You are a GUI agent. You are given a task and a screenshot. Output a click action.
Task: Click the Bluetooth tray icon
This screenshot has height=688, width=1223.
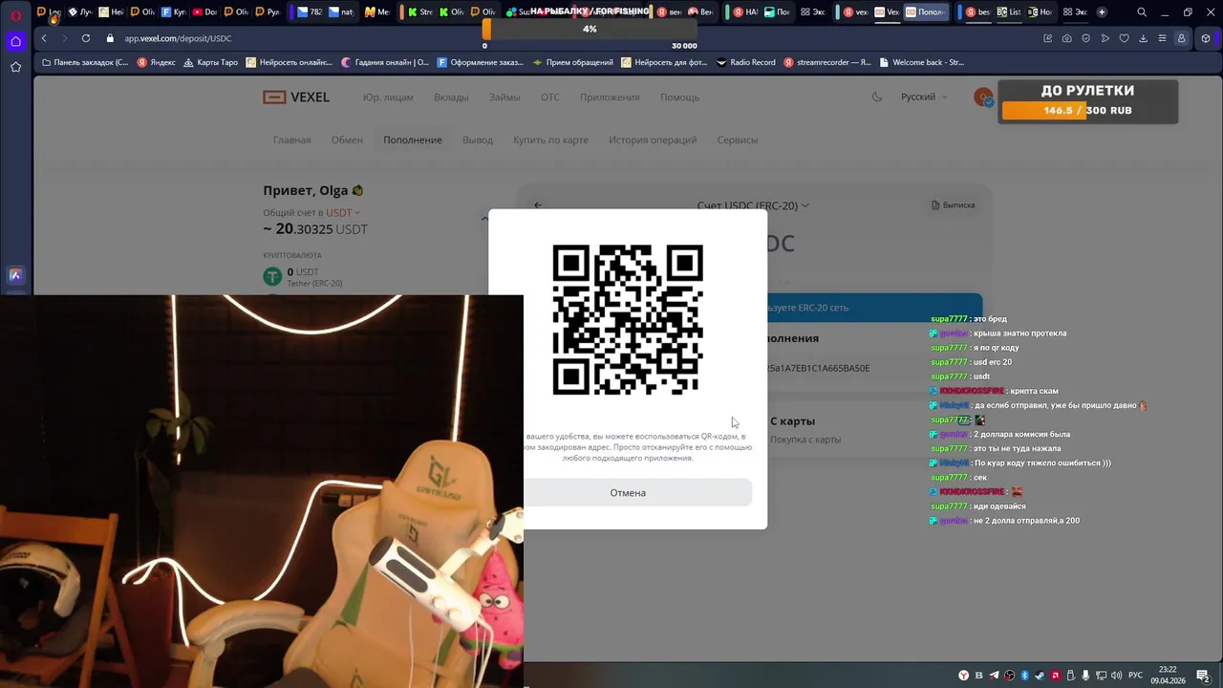point(1024,676)
